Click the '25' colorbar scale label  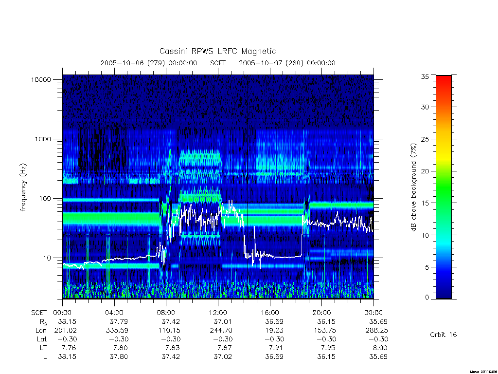pyautogui.click(x=425, y=139)
